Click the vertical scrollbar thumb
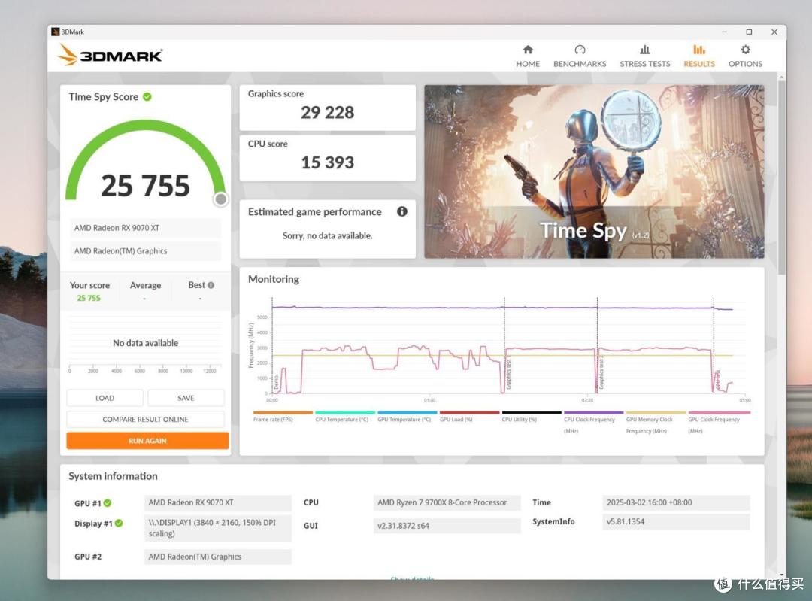812x601 pixels. click(x=781, y=176)
